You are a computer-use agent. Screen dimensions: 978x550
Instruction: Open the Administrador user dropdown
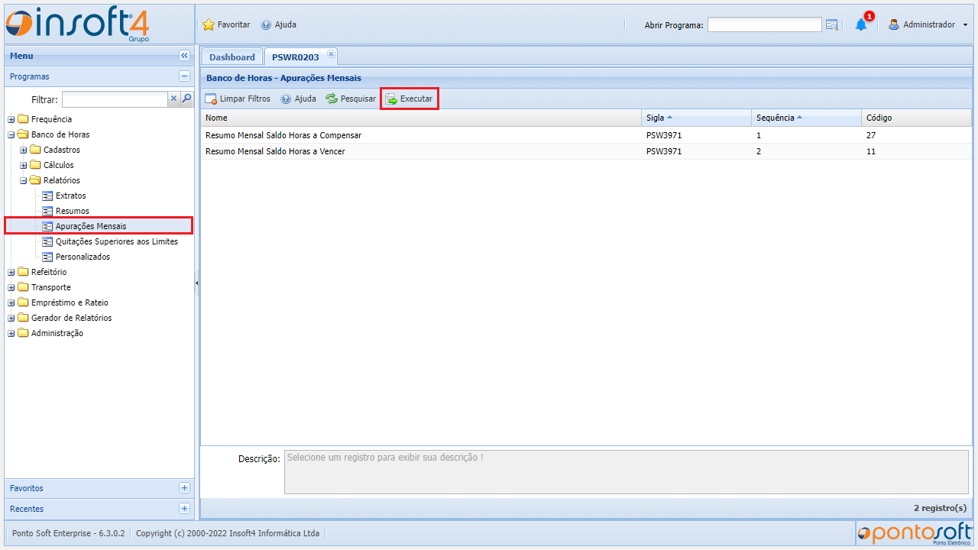pyautogui.click(x=928, y=24)
